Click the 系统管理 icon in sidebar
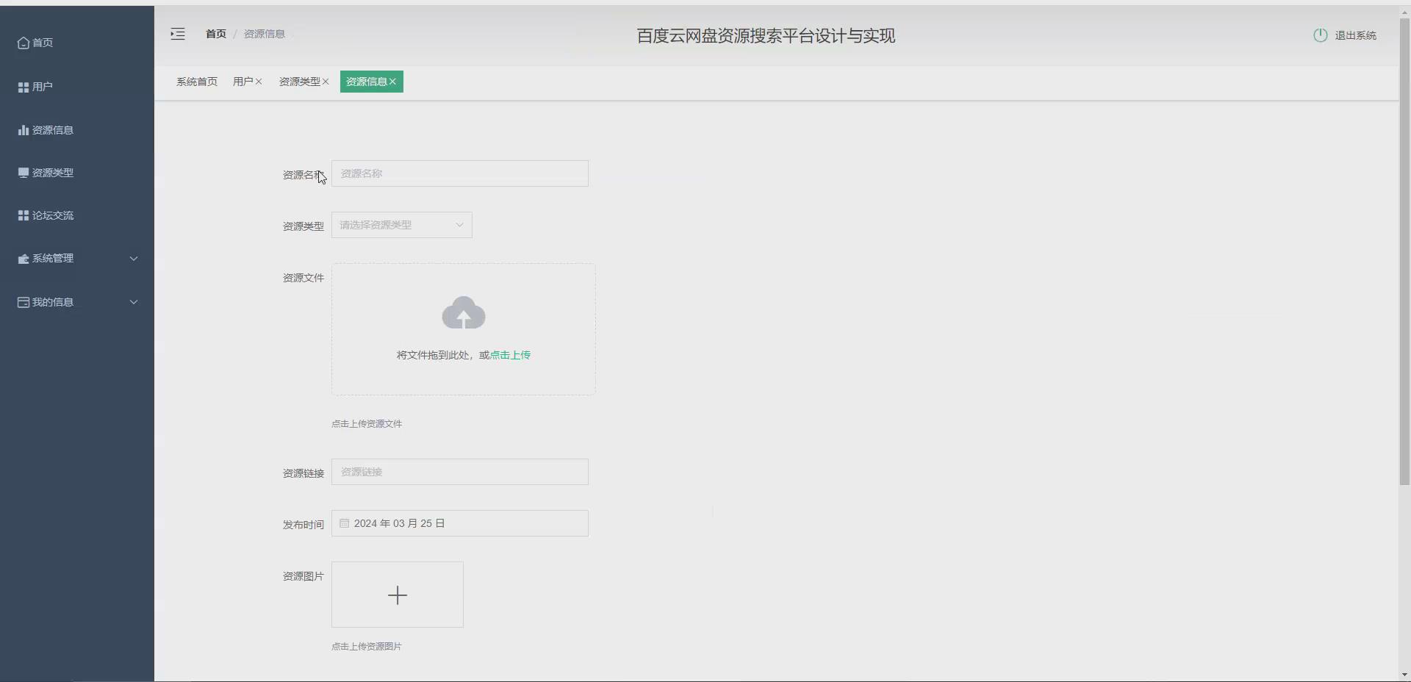This screenshot has width=1411, height=682. 22,259
